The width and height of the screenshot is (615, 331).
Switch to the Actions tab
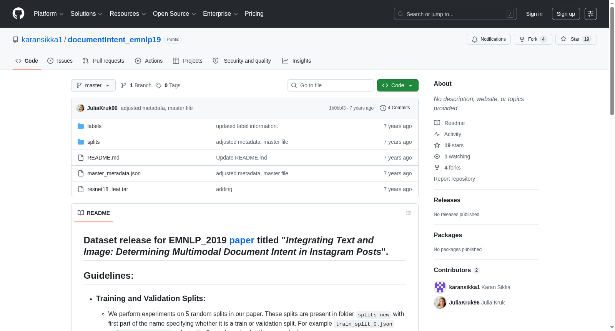pyautogui.click(x=149, y=61)
